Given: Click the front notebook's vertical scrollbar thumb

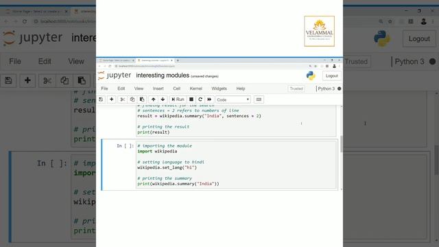Looking at the screenshot, I should 341,144.
